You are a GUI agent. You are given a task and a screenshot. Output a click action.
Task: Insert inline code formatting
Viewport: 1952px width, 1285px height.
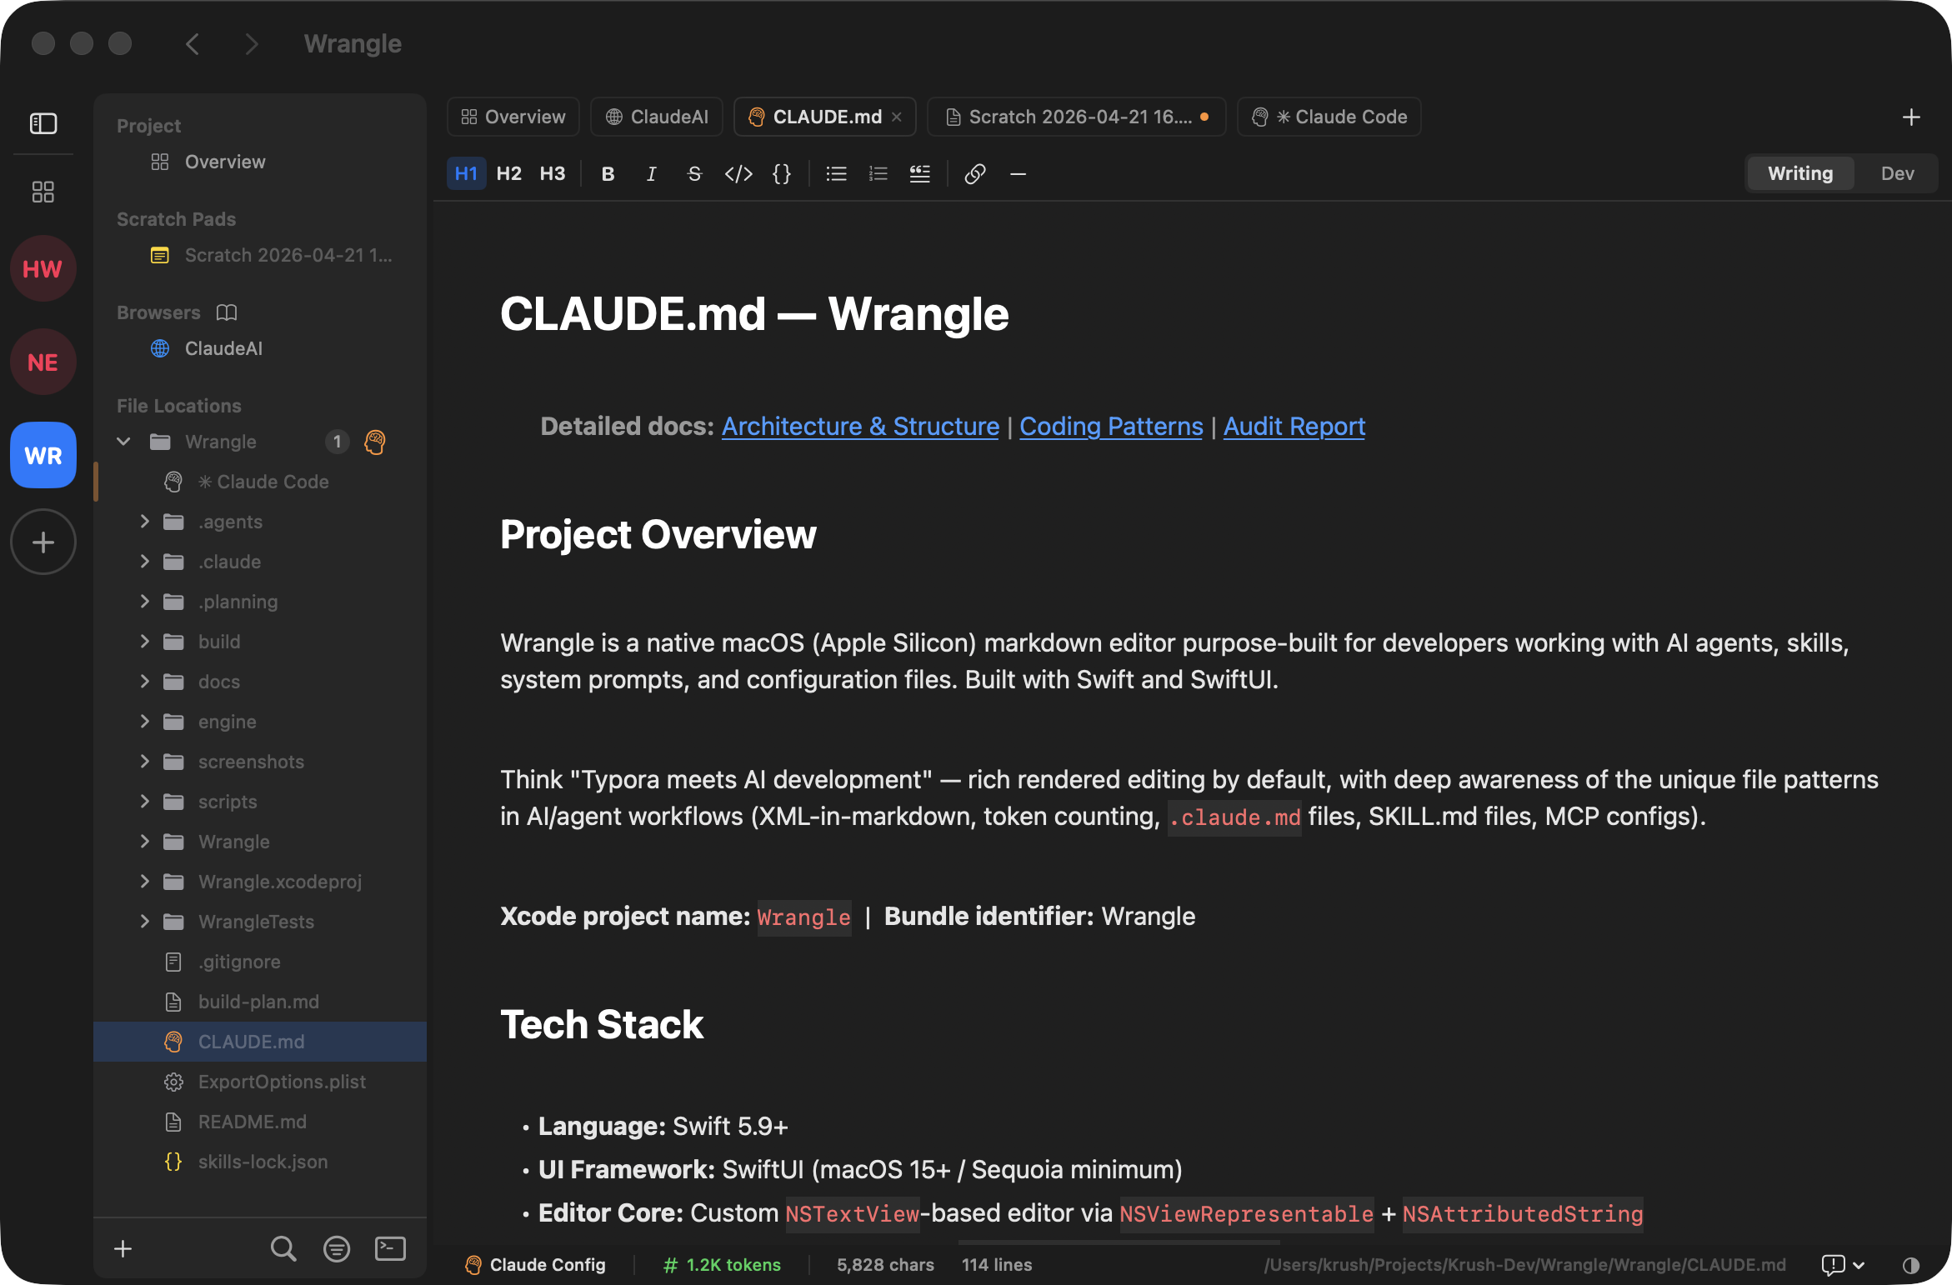tap(738, 173)
